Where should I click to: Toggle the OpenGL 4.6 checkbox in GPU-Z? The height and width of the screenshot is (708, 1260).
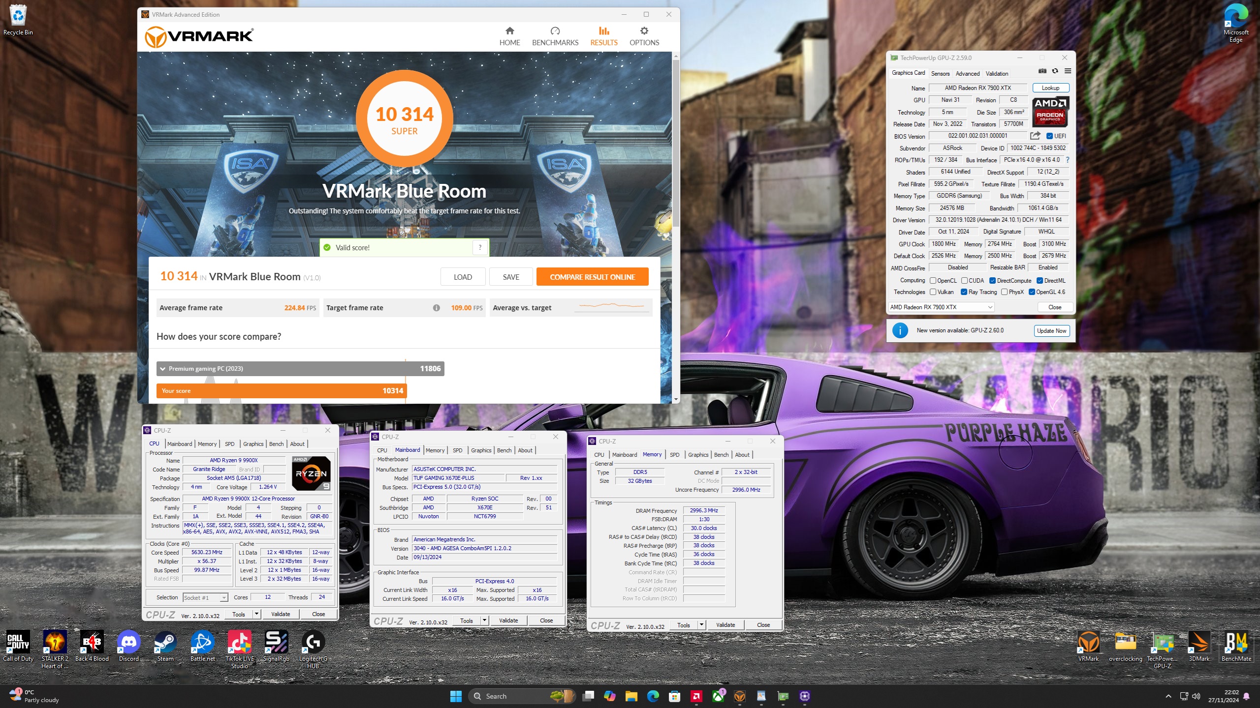click(1032, 292)
